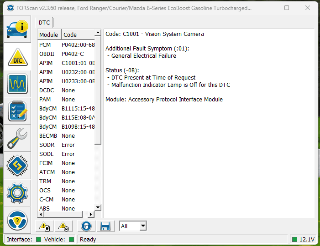Open the Tests checklist section
Screen dimensions: 320x246
pyautogui.click(x=17, y=111)
